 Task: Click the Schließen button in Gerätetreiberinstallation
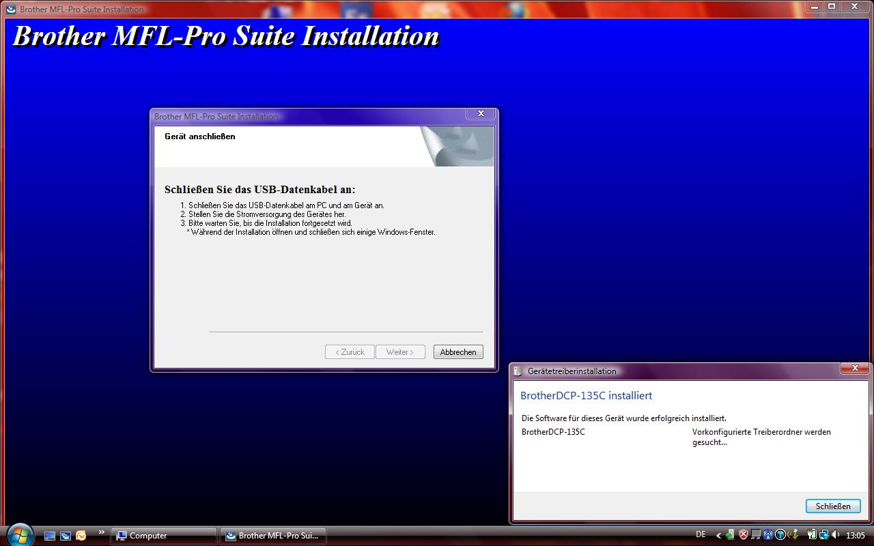tap(833, 506)
